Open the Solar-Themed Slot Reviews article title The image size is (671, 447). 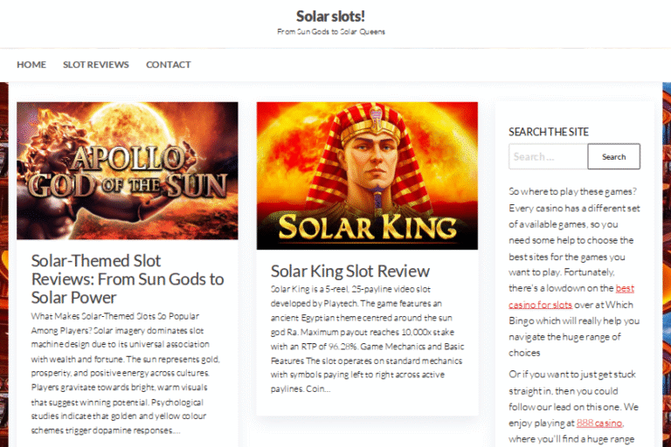128,279
